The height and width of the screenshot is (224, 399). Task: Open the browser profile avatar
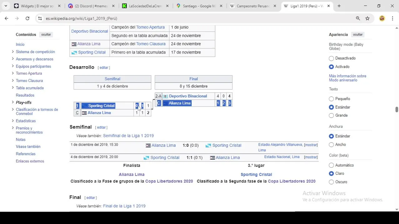(x=382, y=18)
